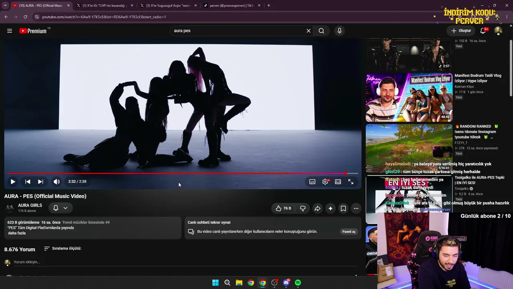Like the video with 76 B likes

coord(283,208)
